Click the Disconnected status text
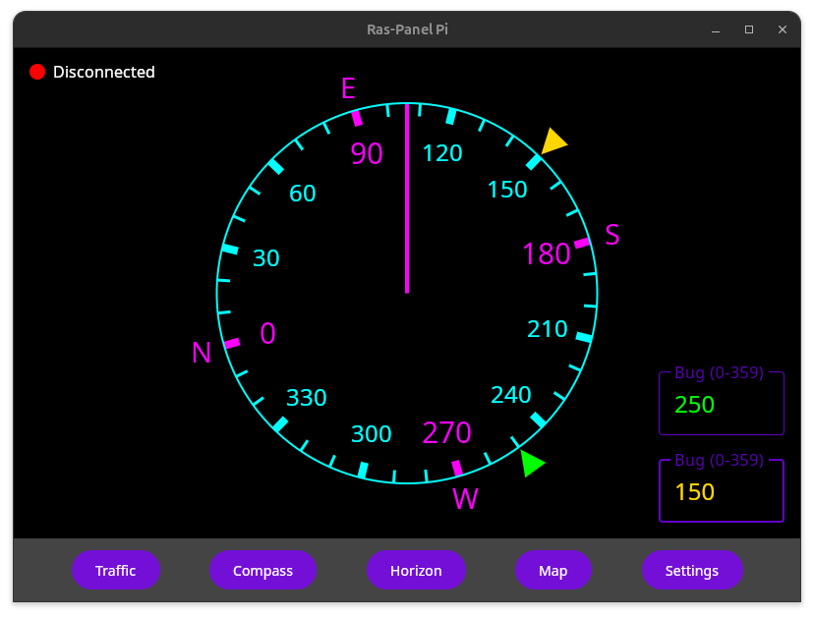This screenshot has height=618, width=814. (104, 72)
